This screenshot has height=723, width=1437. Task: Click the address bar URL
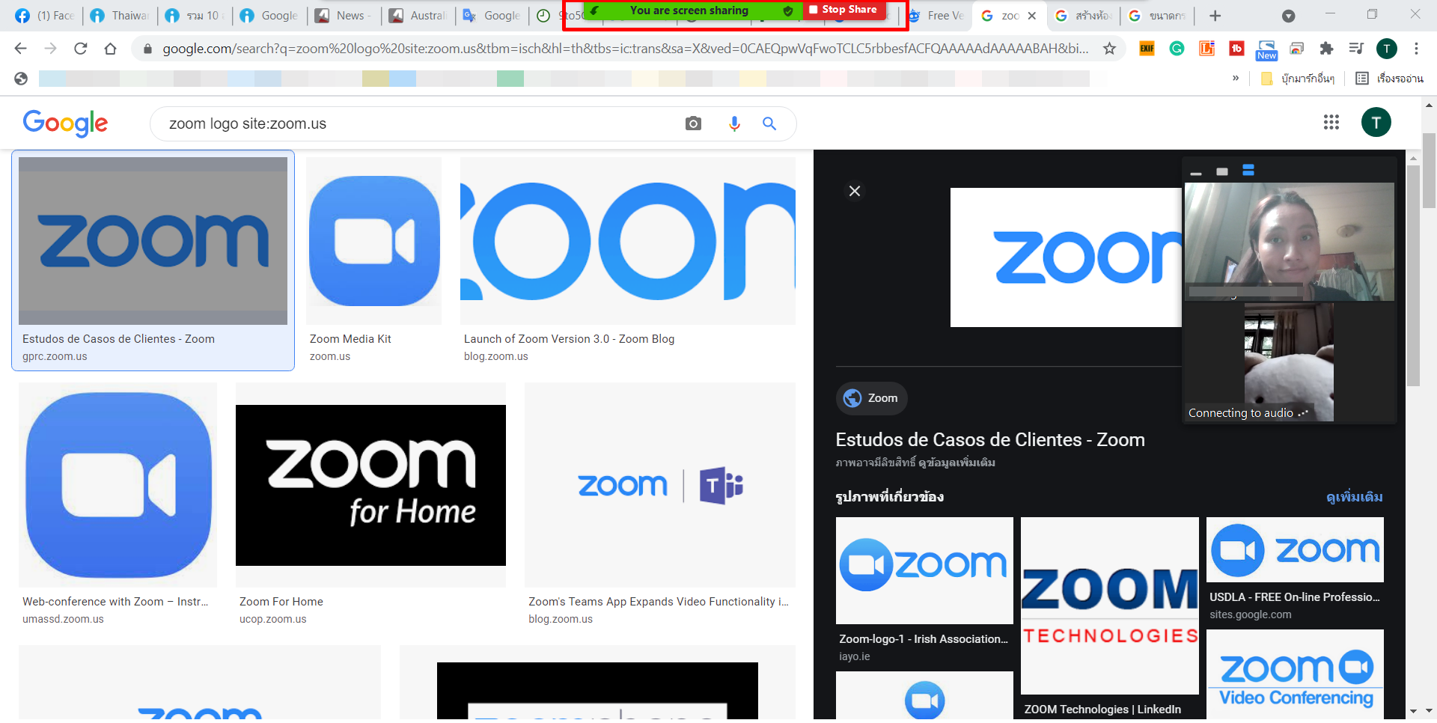(x=625, y=49)
